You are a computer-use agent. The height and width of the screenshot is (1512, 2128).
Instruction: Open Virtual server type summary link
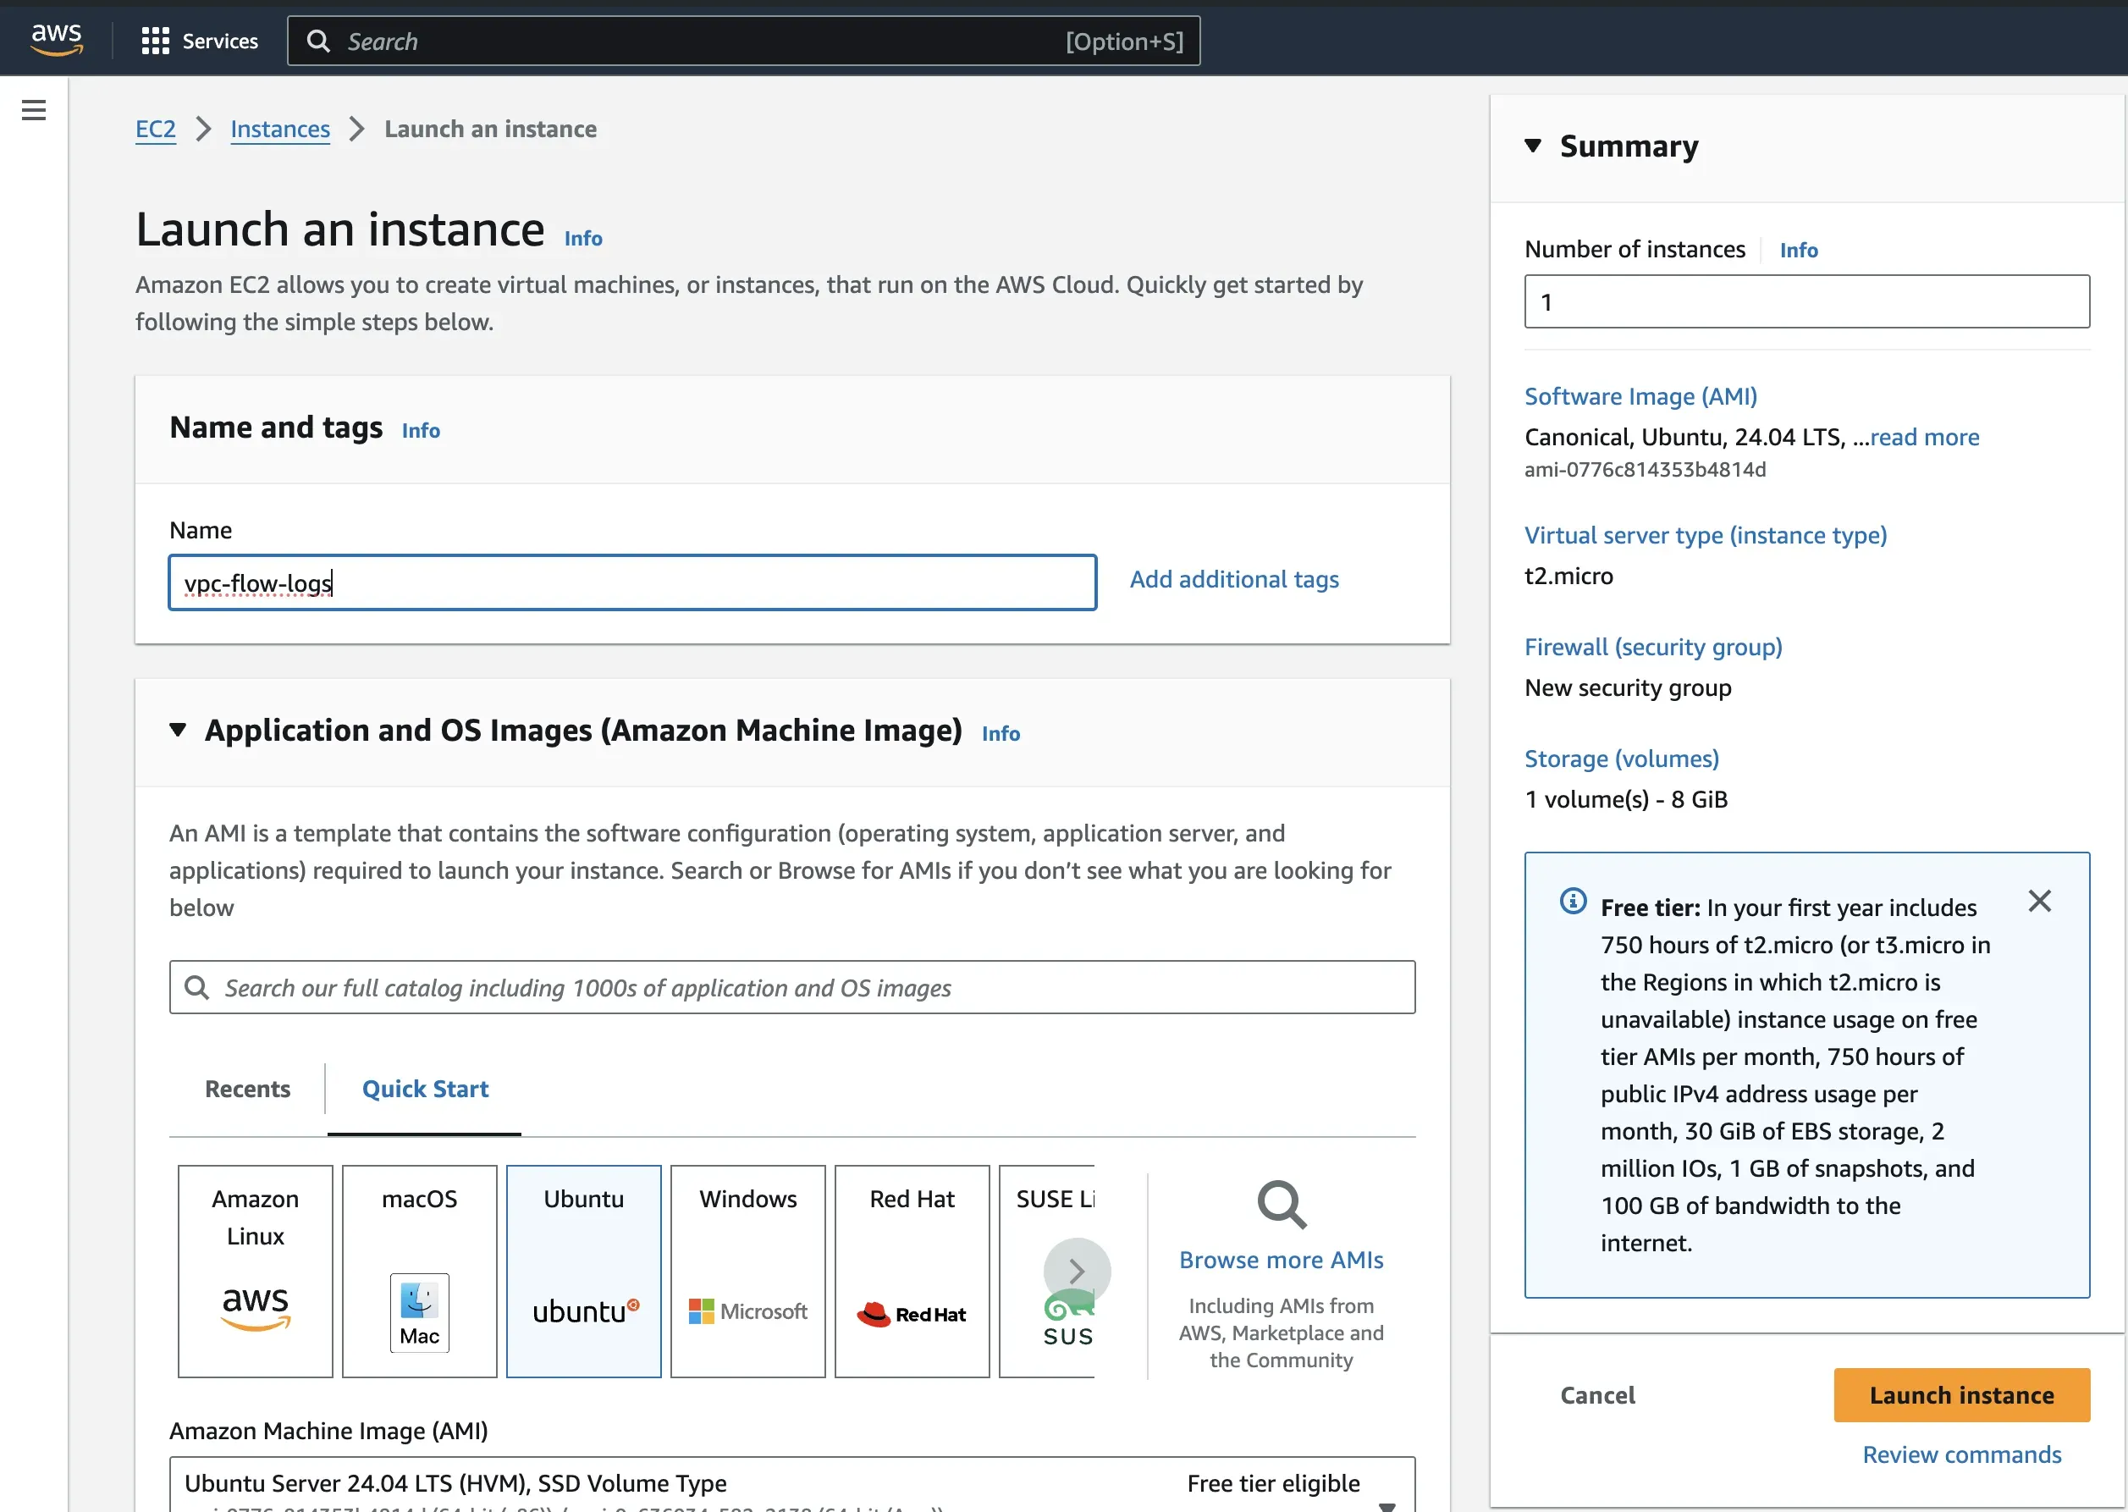(x=1706, y=535)
